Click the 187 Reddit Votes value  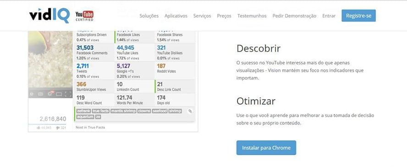coord(161,66)
